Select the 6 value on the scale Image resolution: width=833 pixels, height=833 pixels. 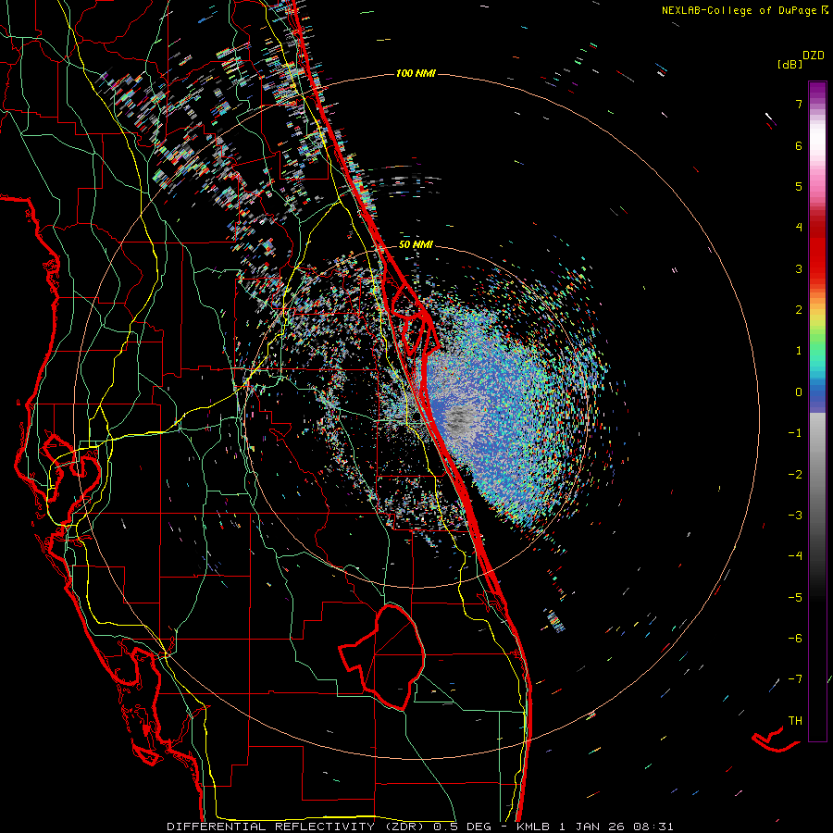tap(799, 145)
